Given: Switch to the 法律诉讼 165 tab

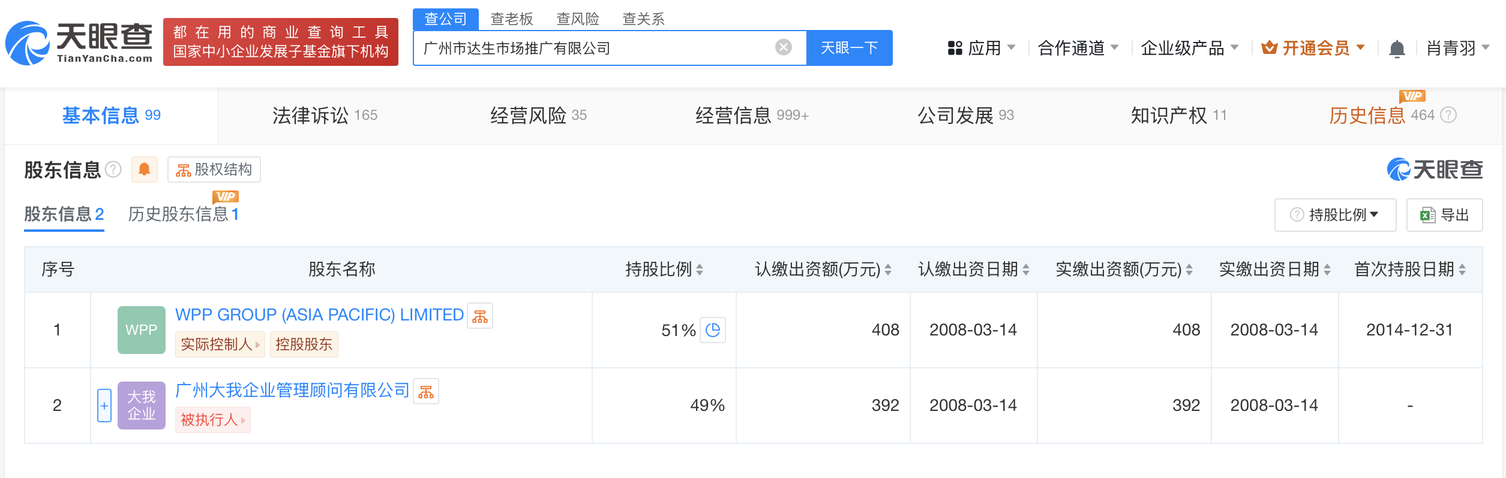Looking at the screenshot, I should tap(325, 116).
